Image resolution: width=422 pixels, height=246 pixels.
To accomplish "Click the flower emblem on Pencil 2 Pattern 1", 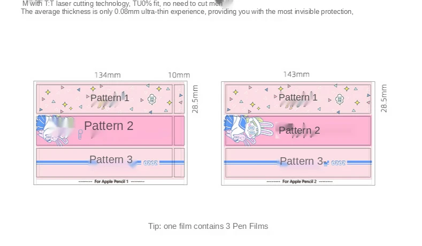I will pyautogui.click(x=340, y=99).
